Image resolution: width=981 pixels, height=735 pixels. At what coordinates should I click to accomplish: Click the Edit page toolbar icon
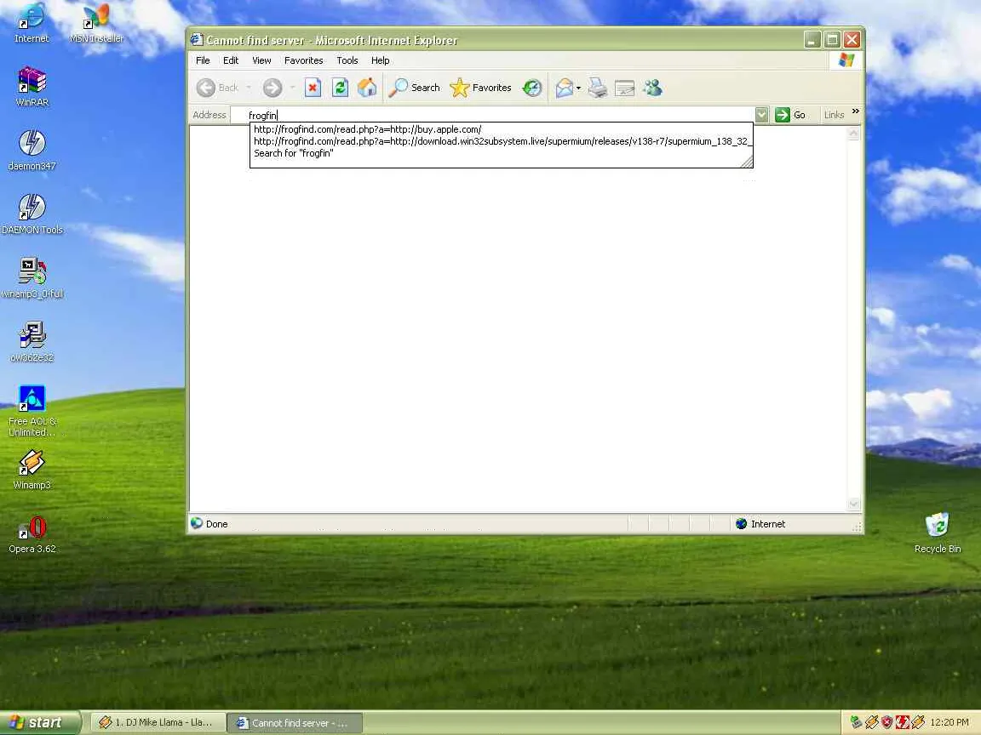(x=624, y=88)
